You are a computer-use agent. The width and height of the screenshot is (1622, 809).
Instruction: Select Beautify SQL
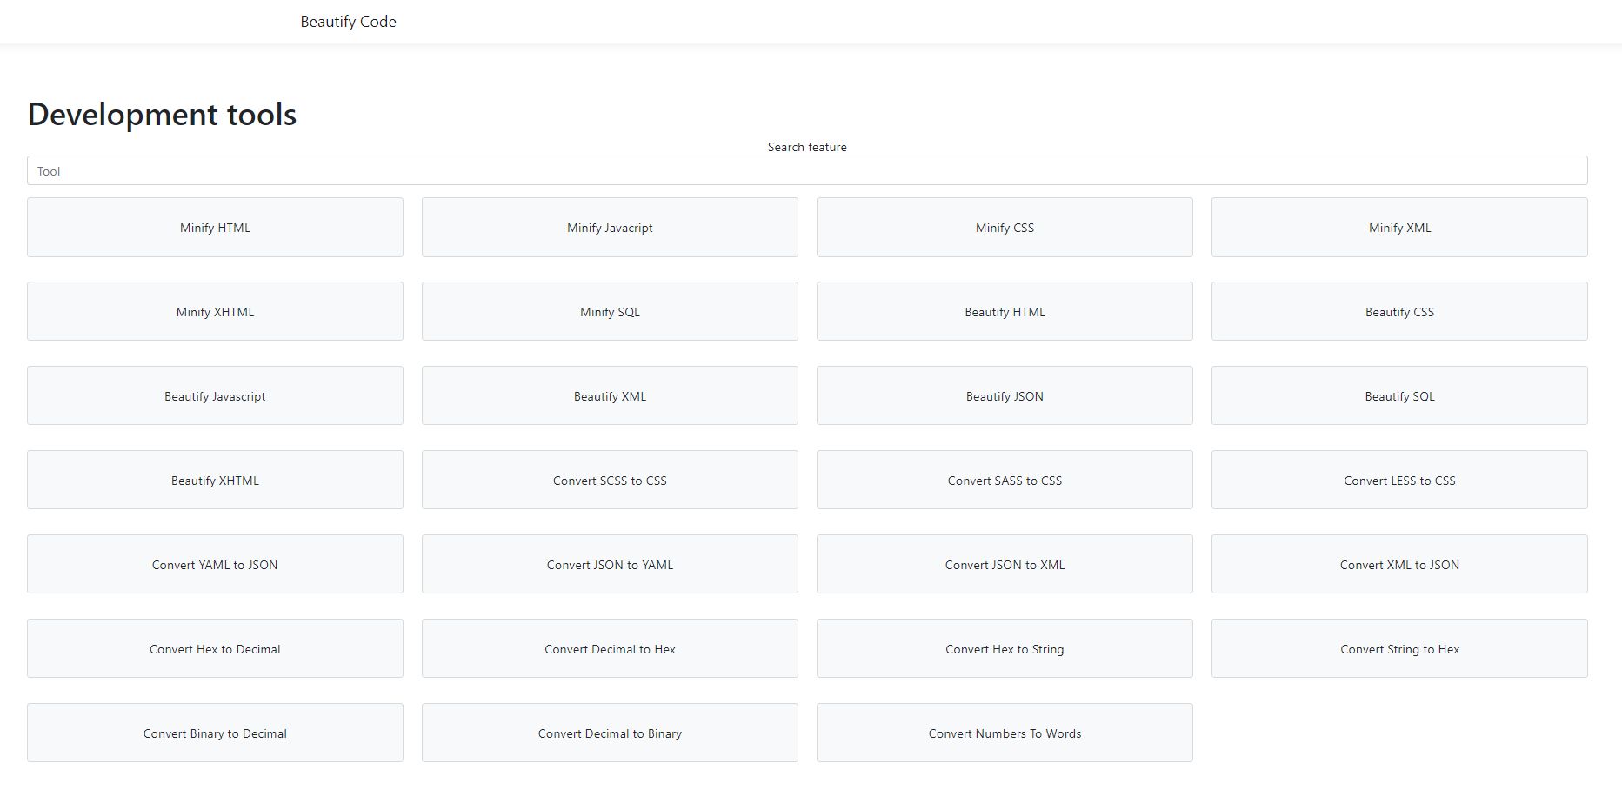[x=1398, y=395]
